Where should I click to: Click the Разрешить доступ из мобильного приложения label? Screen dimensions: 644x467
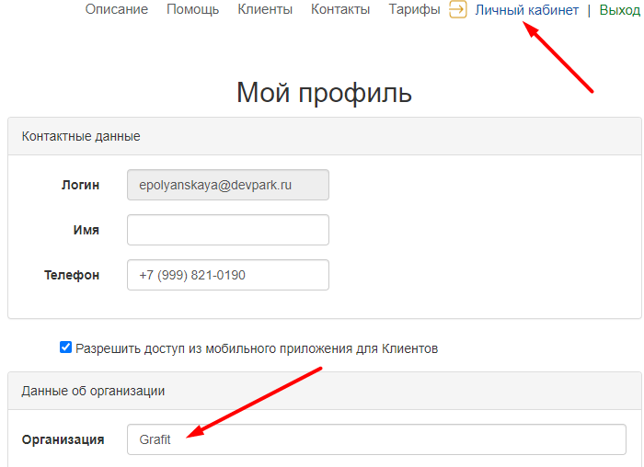257,348
